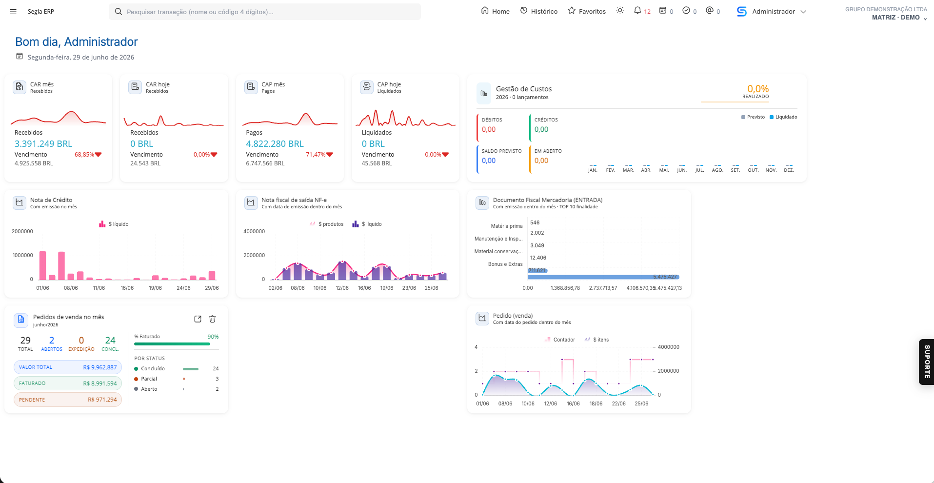This screenshot has width=934, height=483.
Task: Toggle the Liquidado legend series
Action: point(783,117)
